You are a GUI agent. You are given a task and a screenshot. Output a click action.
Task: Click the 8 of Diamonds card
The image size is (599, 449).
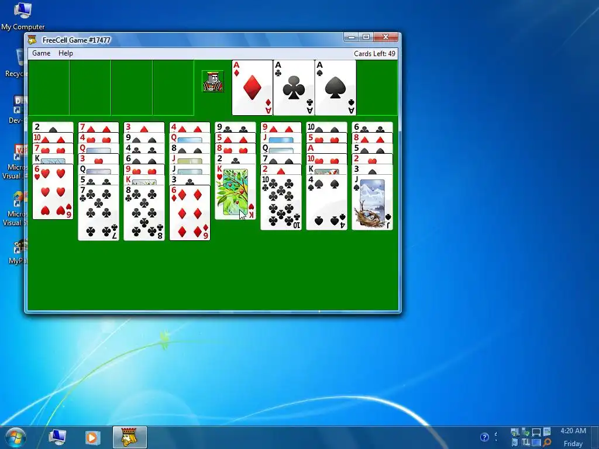coord(373,138)
